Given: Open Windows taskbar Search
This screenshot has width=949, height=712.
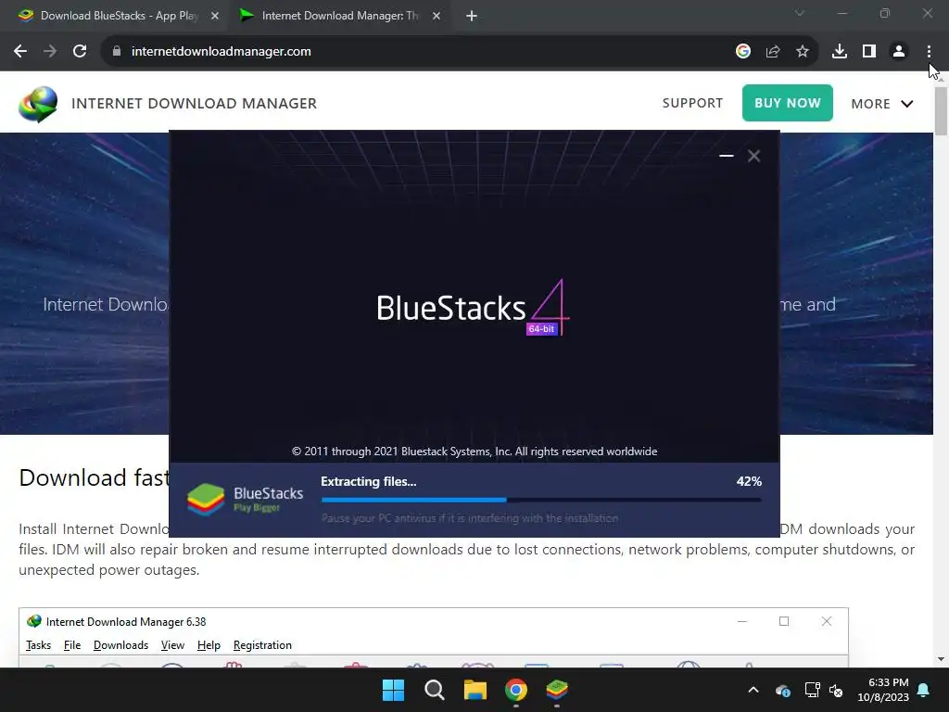Looking at the screenshot, I should (x=435, y=690).
